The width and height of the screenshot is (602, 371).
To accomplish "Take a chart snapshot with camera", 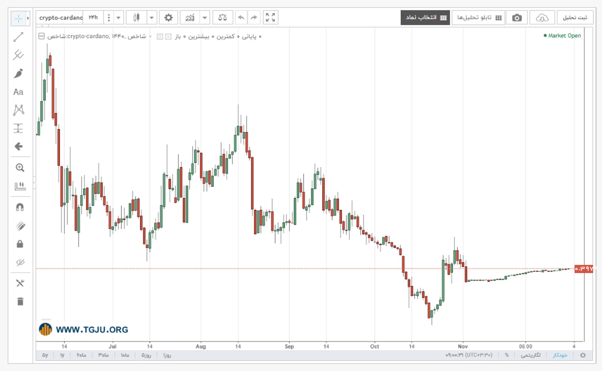I will (517, 17).
